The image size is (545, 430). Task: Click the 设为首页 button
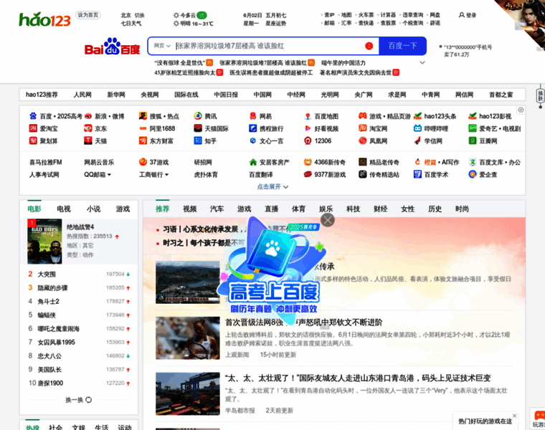click(x=88, y=15)
